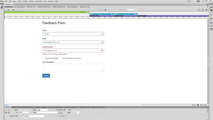
Task: Switch to Code view
Action: pyautogui.click(x=8, y=10)
